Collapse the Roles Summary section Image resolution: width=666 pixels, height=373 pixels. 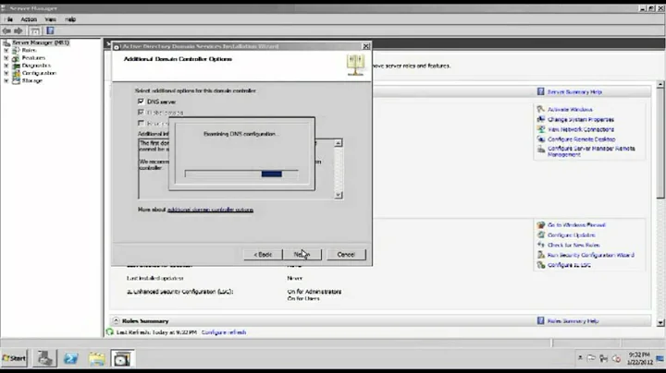pyautogui.click(x=116, y=321)
